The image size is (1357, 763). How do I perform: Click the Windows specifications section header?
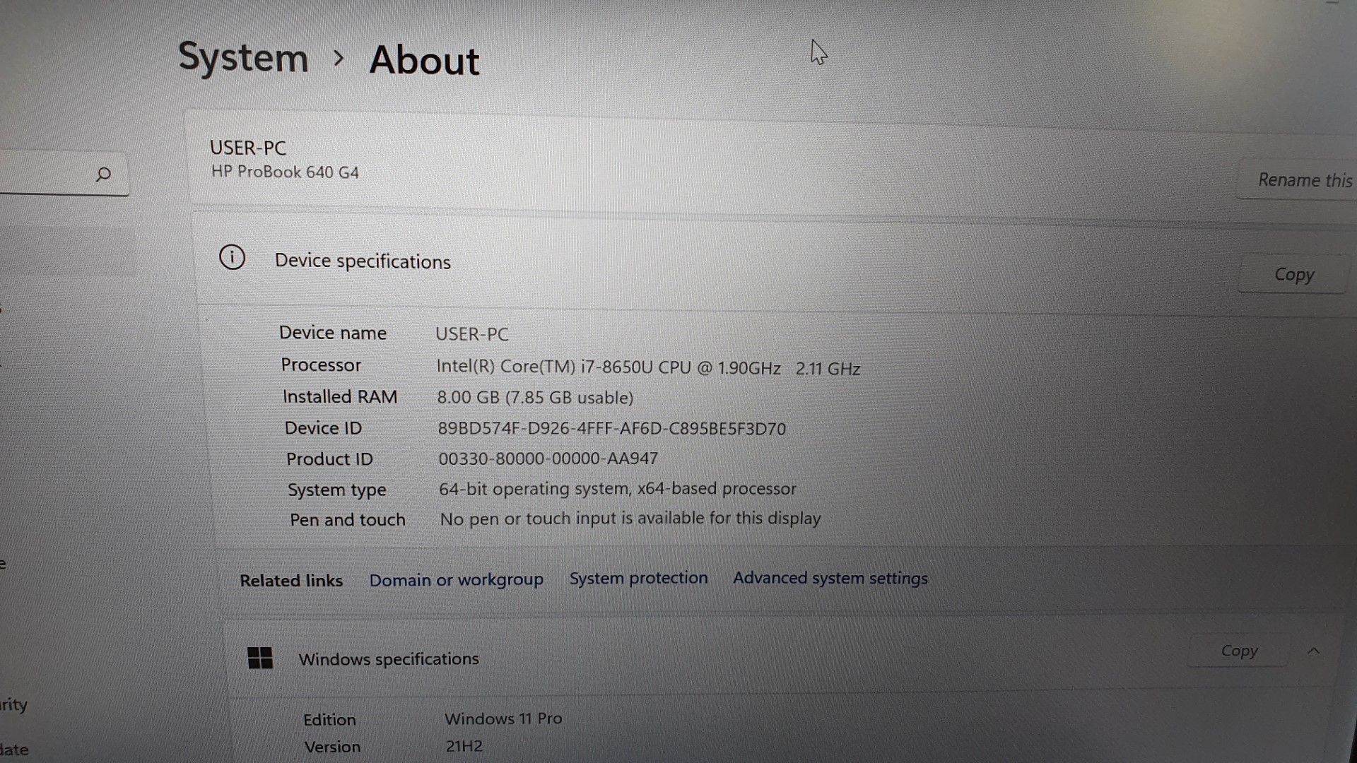click(x=389, y=658)
